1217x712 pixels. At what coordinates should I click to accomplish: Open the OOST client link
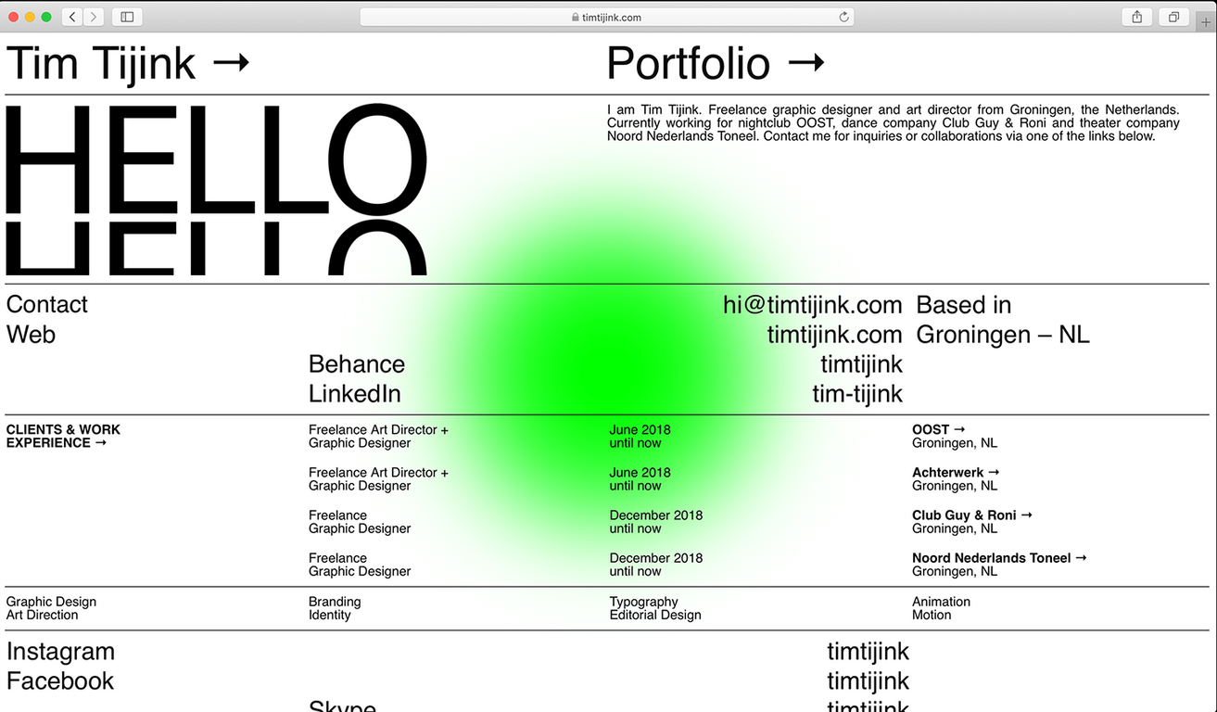point(938,429)
